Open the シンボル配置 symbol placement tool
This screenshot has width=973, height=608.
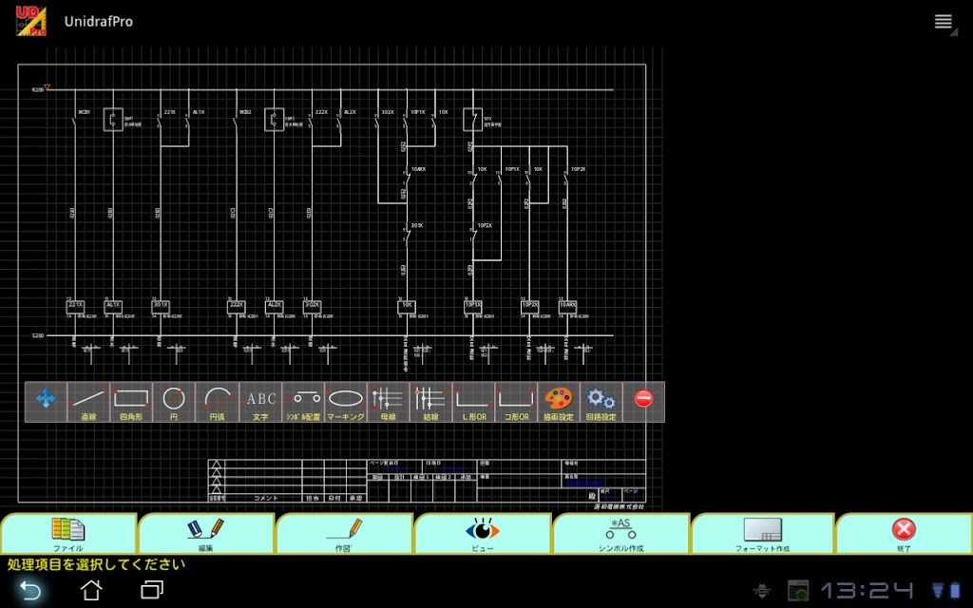[303, 402]
